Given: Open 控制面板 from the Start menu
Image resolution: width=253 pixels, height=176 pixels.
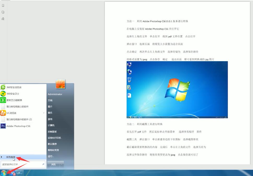Looking at the screenshot, I should 52,132.
